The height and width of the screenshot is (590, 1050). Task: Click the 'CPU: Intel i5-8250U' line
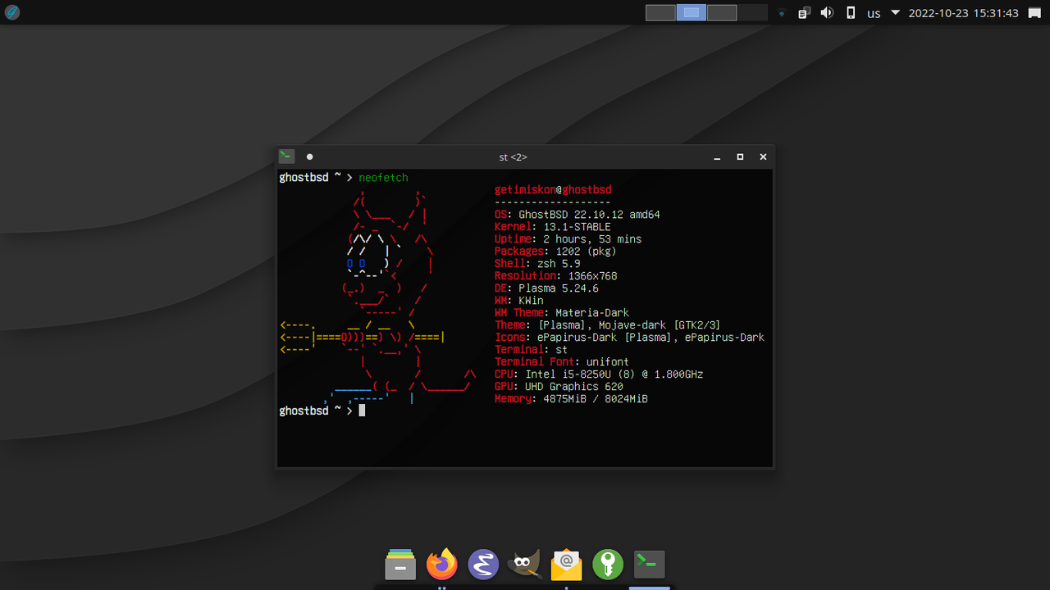(599, 374)
